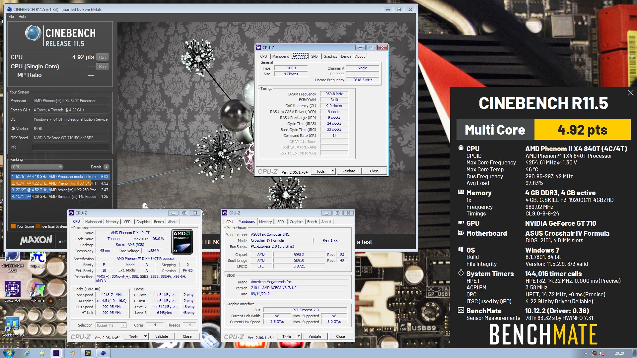Switch to Graphics tab in CPU-Z Memory window
The width and height of the screenshot is (637, 358).
coord(330,56)
